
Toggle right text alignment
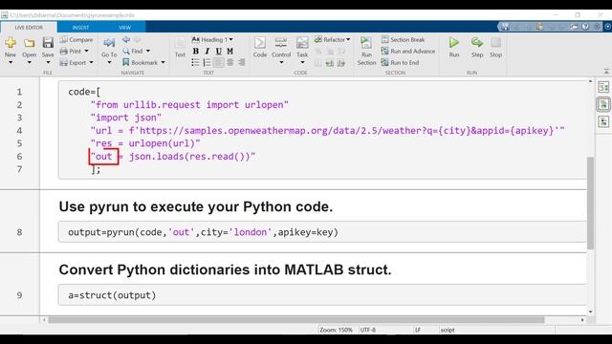[x=242, y=62]
